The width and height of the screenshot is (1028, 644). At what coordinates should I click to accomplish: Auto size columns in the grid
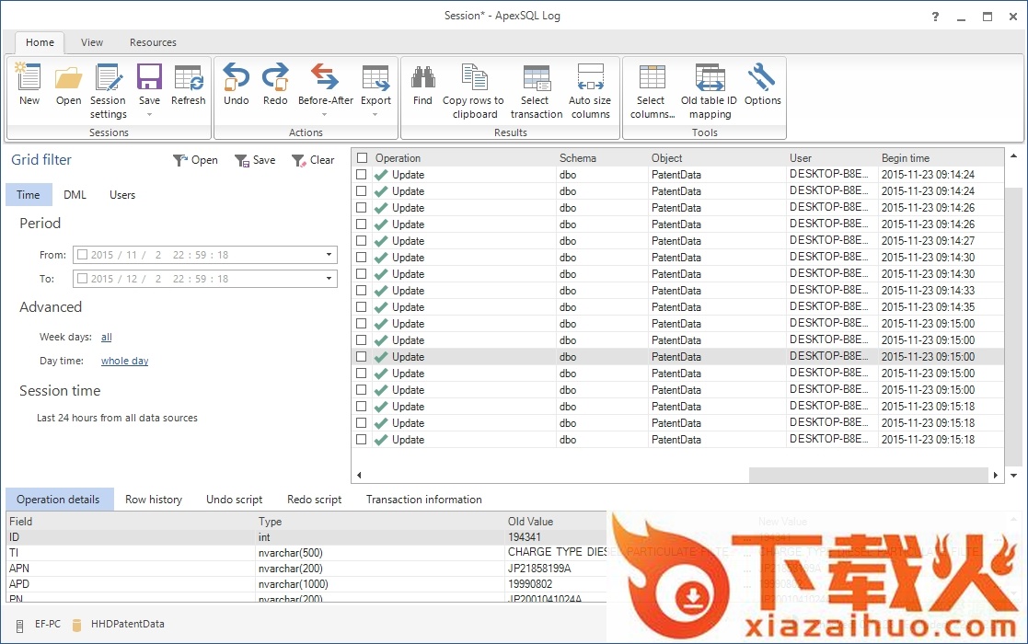(590, 90)
